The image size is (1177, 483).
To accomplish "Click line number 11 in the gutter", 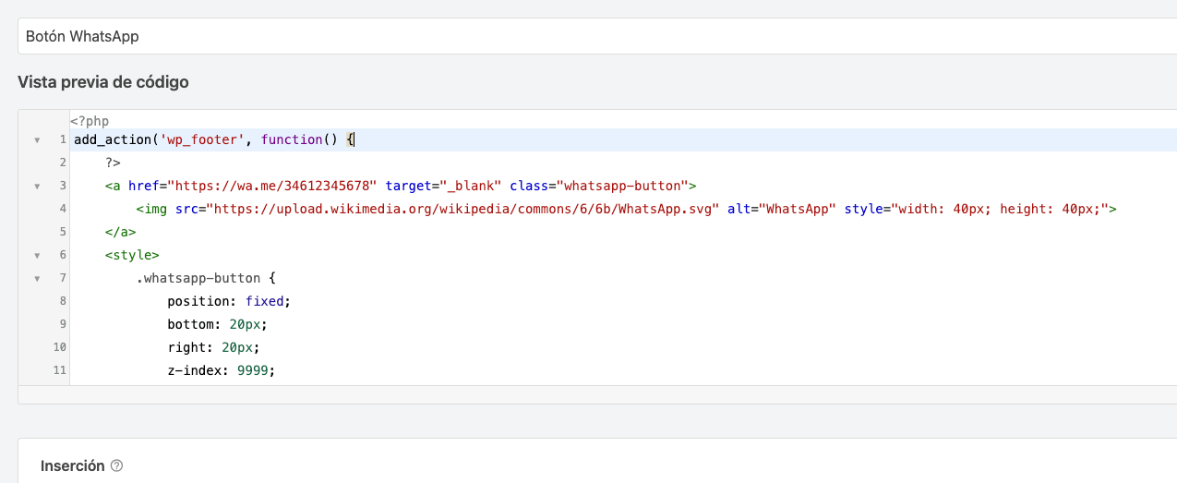I will pyautogui.click(x=59, y=370).
